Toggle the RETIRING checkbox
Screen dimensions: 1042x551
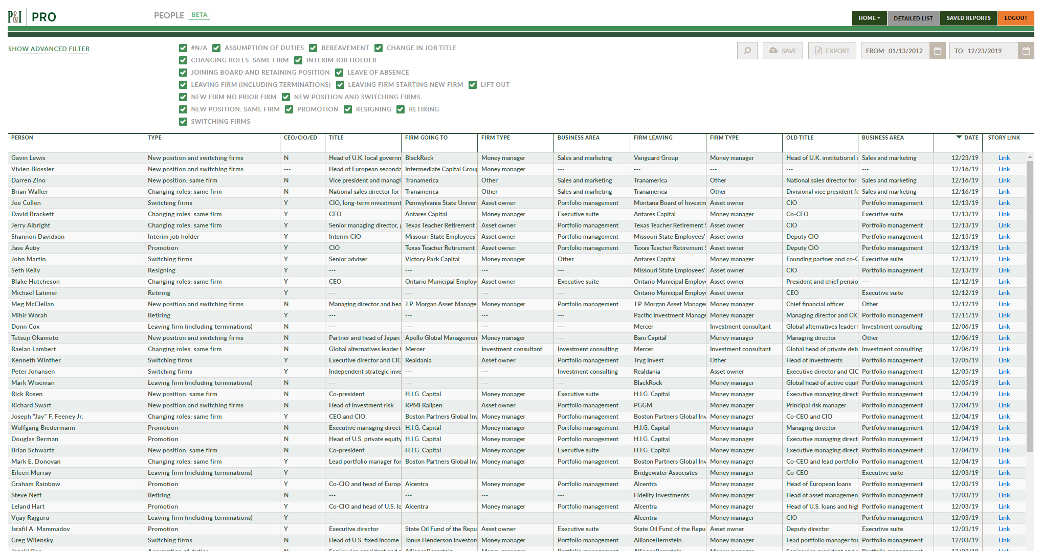coord(401,109)
